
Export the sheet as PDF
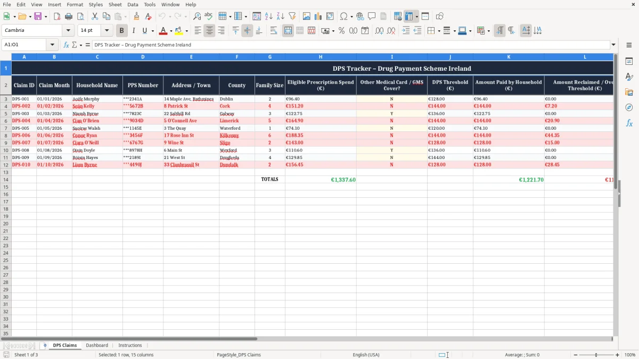tap(57, 16)
